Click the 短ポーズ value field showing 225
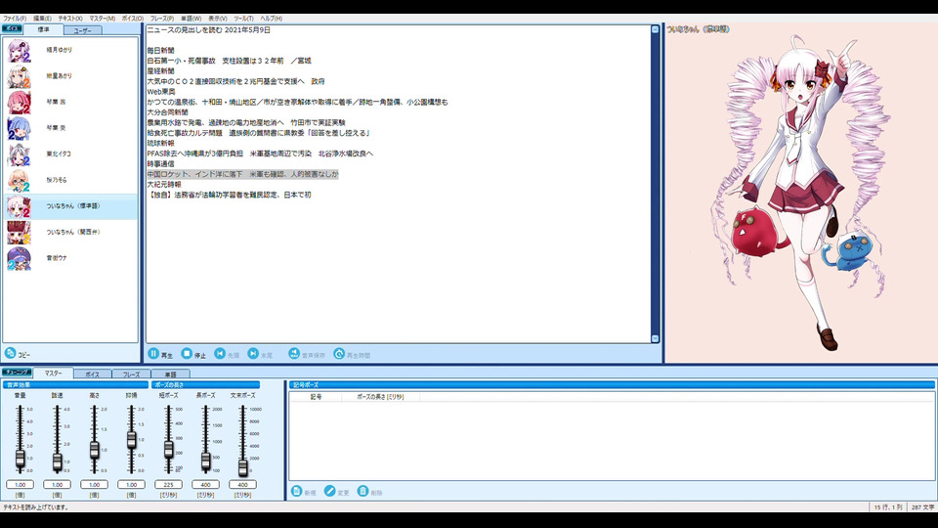Image resolution: width=938 pixels, height=528 pixels. point(169,484)
